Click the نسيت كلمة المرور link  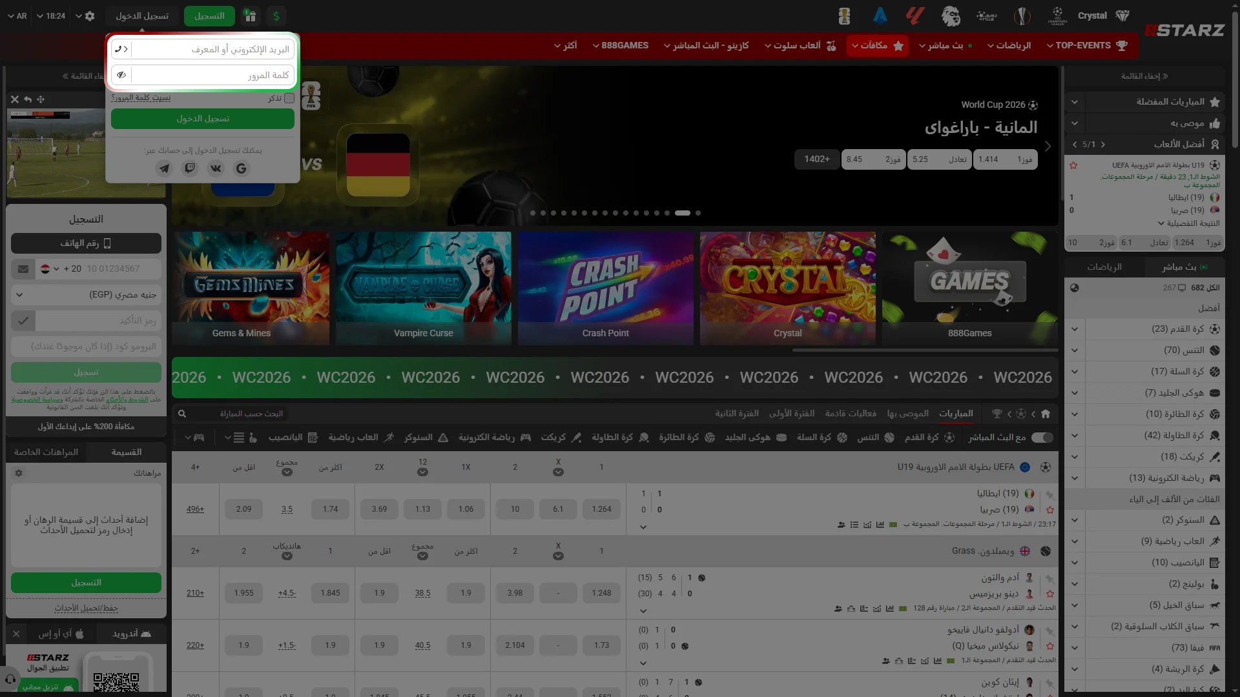[x=141, y=98]
